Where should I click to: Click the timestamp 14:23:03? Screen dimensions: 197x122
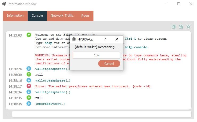15,35
